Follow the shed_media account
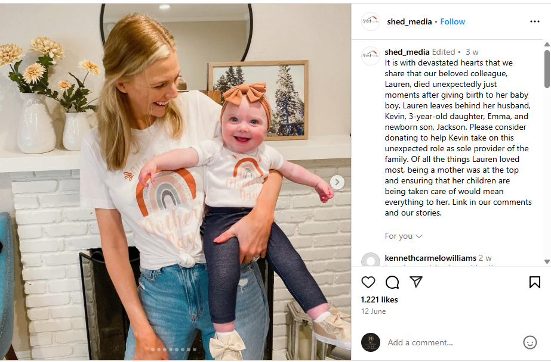 click(453, 21)
